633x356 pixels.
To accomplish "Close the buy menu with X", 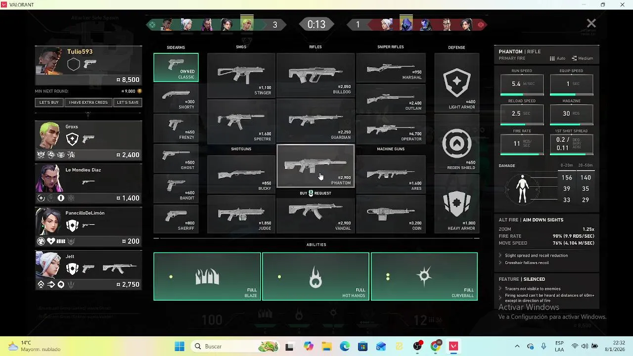I will [x=591, y=23].
